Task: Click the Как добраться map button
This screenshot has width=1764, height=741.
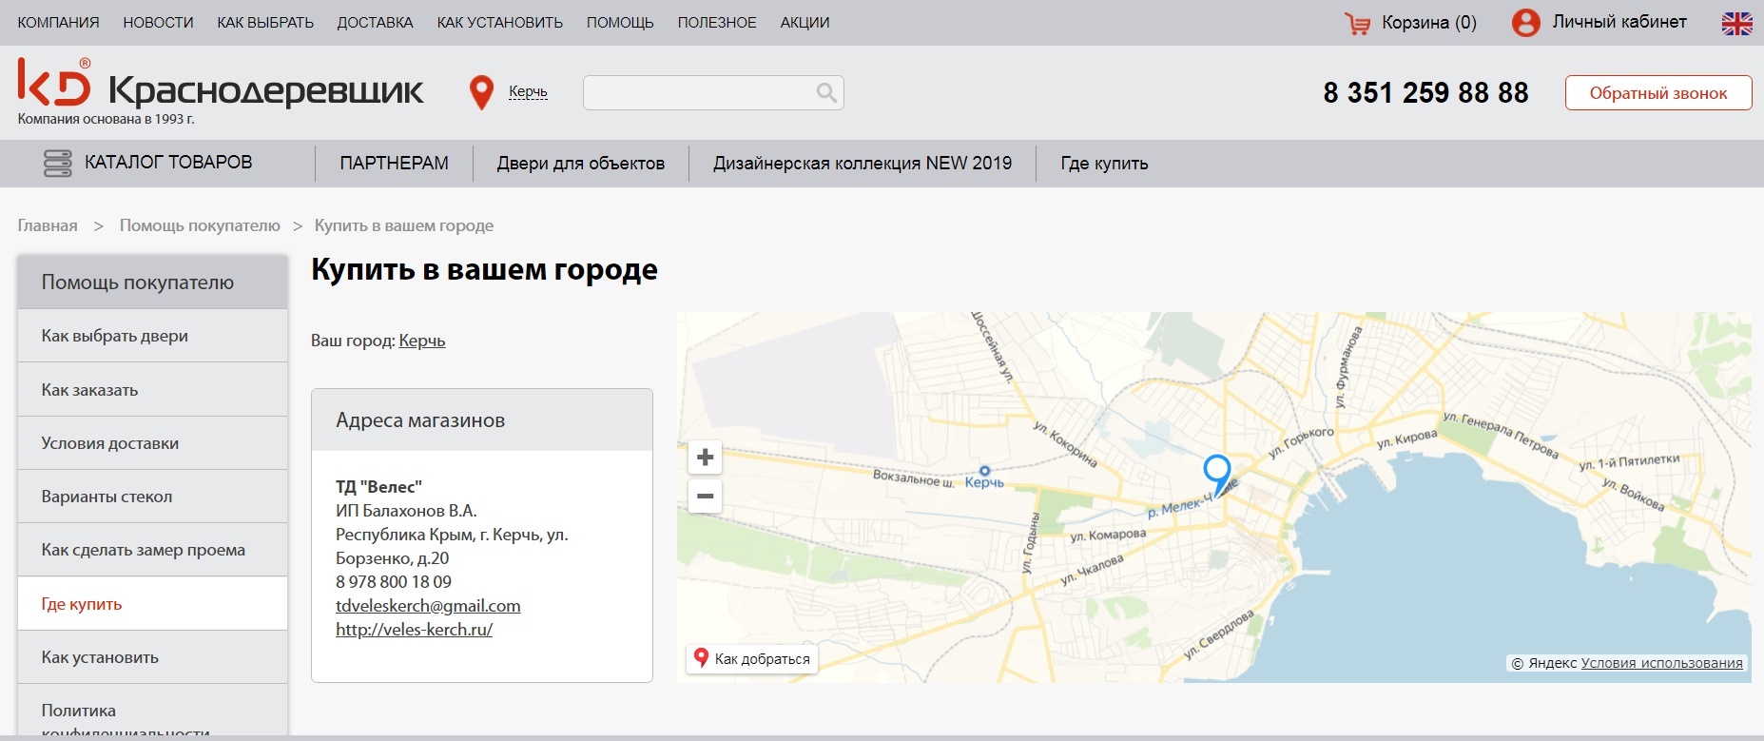Action: (752, 658)
